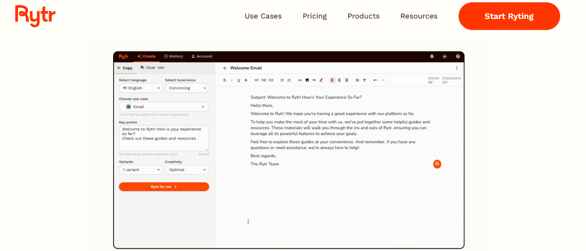Open the help question mark icon

pos(458,56)
